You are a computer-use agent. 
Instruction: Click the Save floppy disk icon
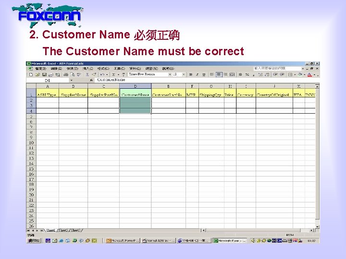tap(44, 75)
